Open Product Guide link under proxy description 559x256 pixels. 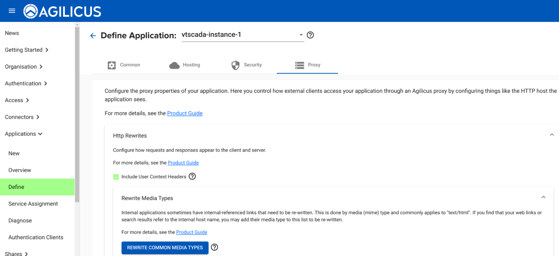pyautogui.click(x=185, y=113)
